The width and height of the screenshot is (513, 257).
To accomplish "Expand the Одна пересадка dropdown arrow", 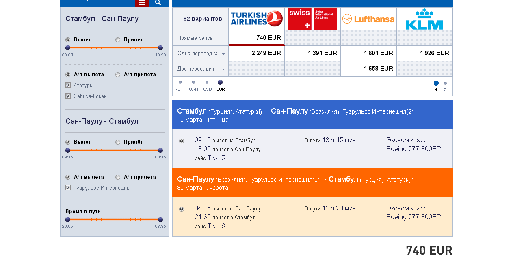I will point(223,54).
